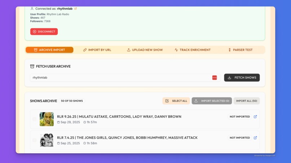Click the archive icon beside Fetch User Archive
Viewport: 291px width, 163px height.
[x=32, y=67]
